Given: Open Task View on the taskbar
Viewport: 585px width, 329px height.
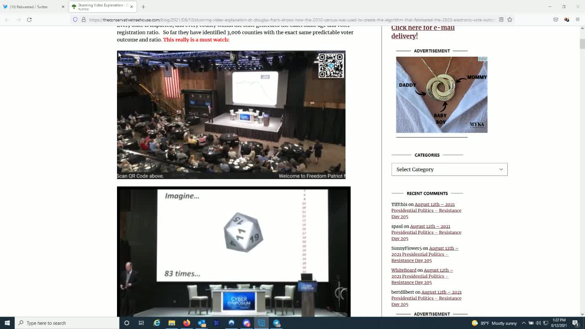Looking at the screenshot, I should coord(141,323).
